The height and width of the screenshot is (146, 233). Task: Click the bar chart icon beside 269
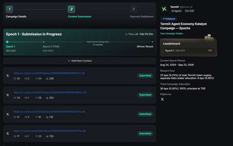click(47, 78)
